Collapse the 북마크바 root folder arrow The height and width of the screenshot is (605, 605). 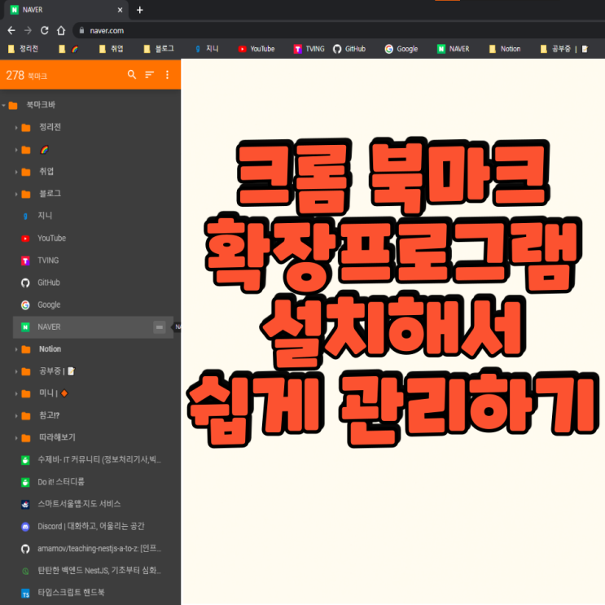pos(3,105)
